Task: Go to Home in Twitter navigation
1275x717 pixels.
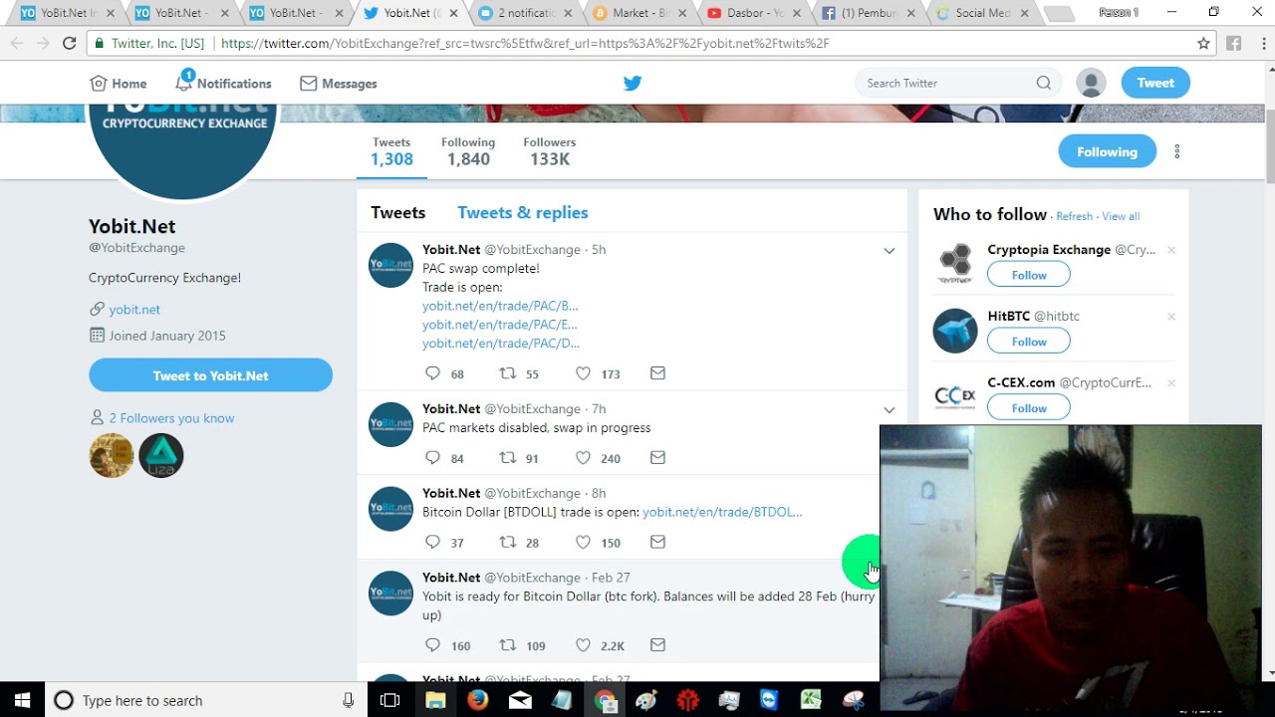Action: point(118,84)
